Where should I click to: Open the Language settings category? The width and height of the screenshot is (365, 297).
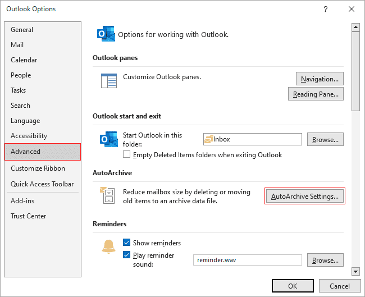pos(43,121)
